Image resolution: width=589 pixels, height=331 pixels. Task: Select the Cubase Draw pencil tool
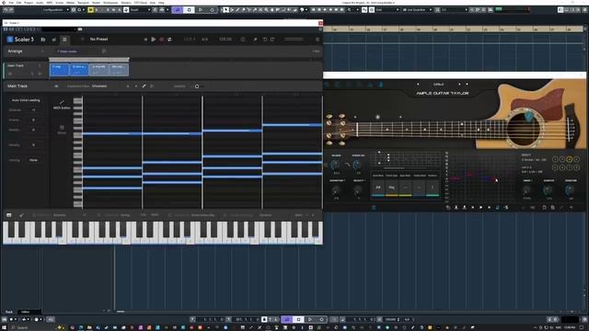pos(237,10)
